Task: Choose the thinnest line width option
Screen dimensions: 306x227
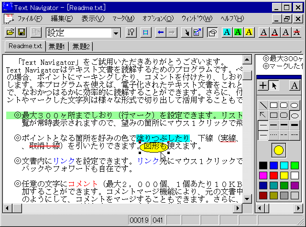Action: (x=263, y=125)
